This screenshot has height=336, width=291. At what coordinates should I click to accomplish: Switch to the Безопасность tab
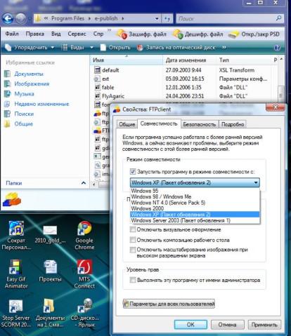[x=200, y=124]
